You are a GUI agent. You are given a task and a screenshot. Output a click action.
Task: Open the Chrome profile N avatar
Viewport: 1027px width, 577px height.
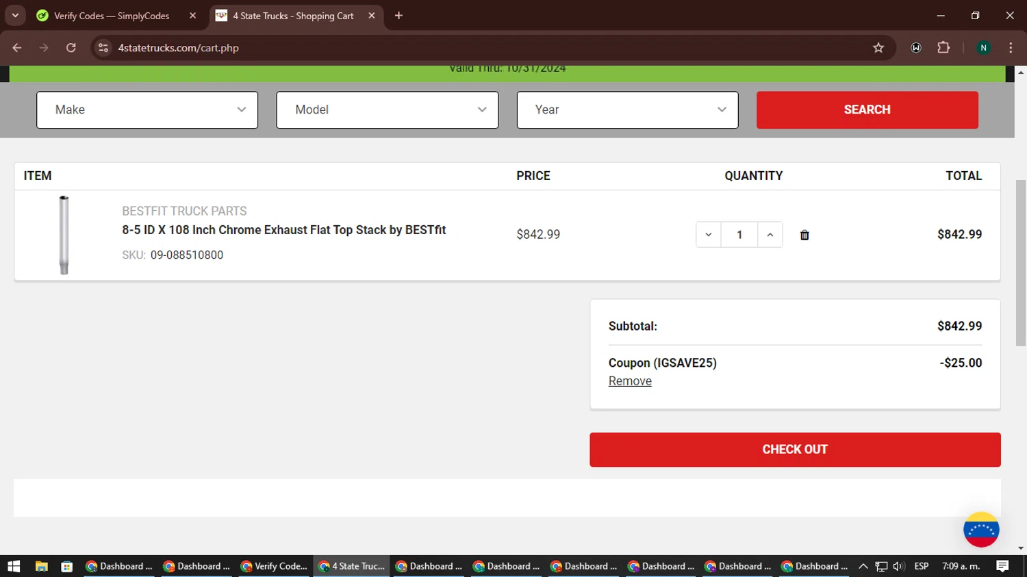point(983,48)
